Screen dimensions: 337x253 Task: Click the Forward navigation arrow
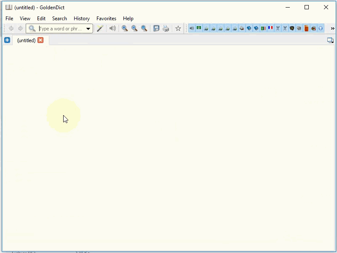pos(20,28)
